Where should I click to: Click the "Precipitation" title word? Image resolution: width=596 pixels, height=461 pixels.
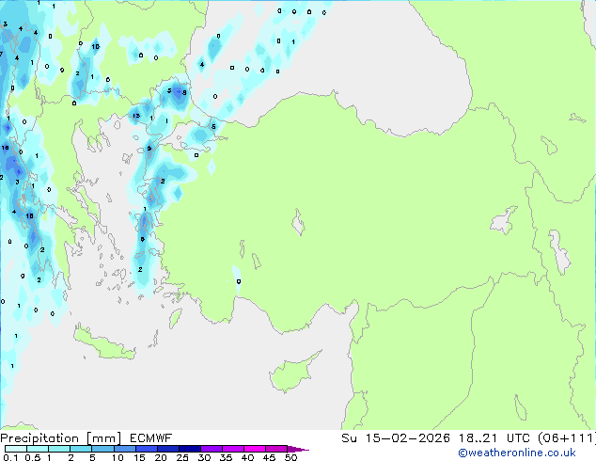[x=39, y=438]
